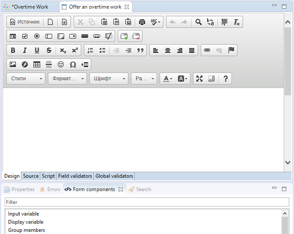Toggle subscript formatting
The image size is (294, 234).
point(63,50)
